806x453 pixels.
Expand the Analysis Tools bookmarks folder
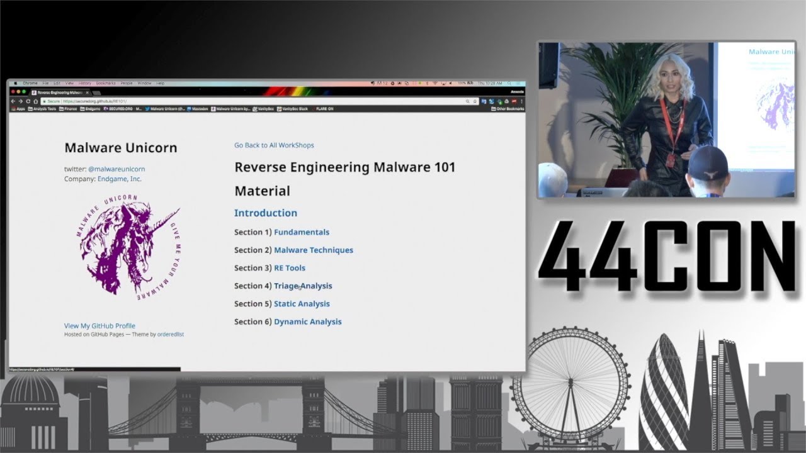(42, 109)
